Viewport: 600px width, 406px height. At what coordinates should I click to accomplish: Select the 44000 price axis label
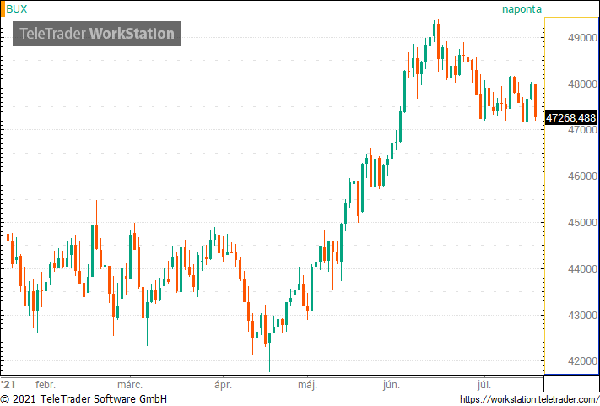pyautogui.click(x=582, y=269)
